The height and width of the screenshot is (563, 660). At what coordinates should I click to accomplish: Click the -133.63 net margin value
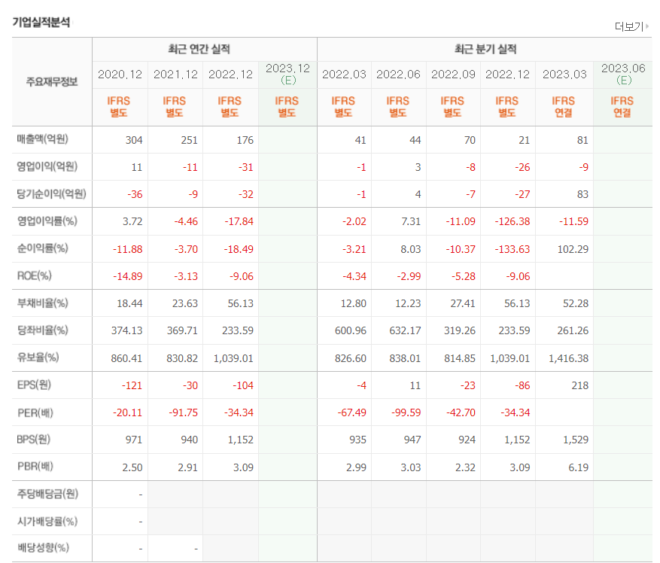(512, 249)
